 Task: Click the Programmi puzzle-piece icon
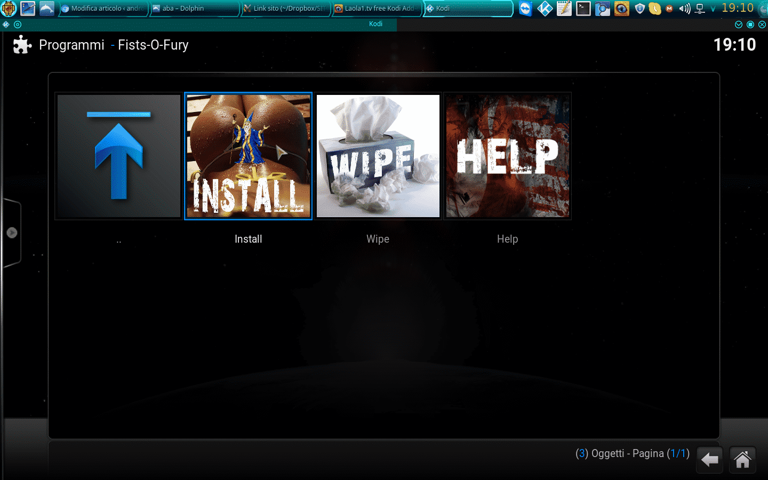pos(22,45)
